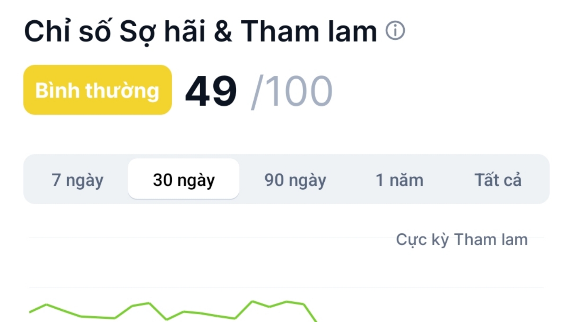Switch to the '7 ngày' tab
The height and width of the screenshot is (322, 573).
(x=78, y=180)
